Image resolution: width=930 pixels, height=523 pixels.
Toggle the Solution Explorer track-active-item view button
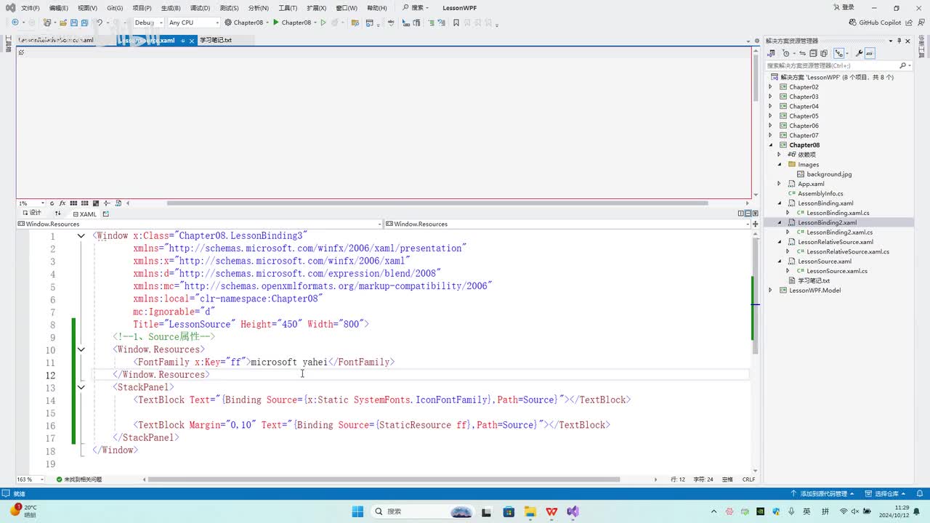click(840, 53)
